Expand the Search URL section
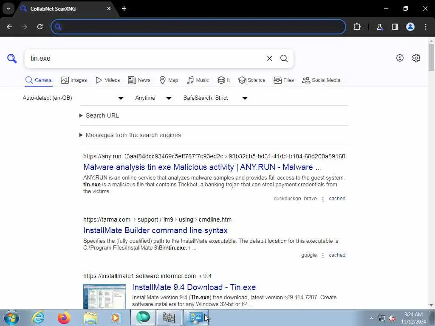 point(99,115)
